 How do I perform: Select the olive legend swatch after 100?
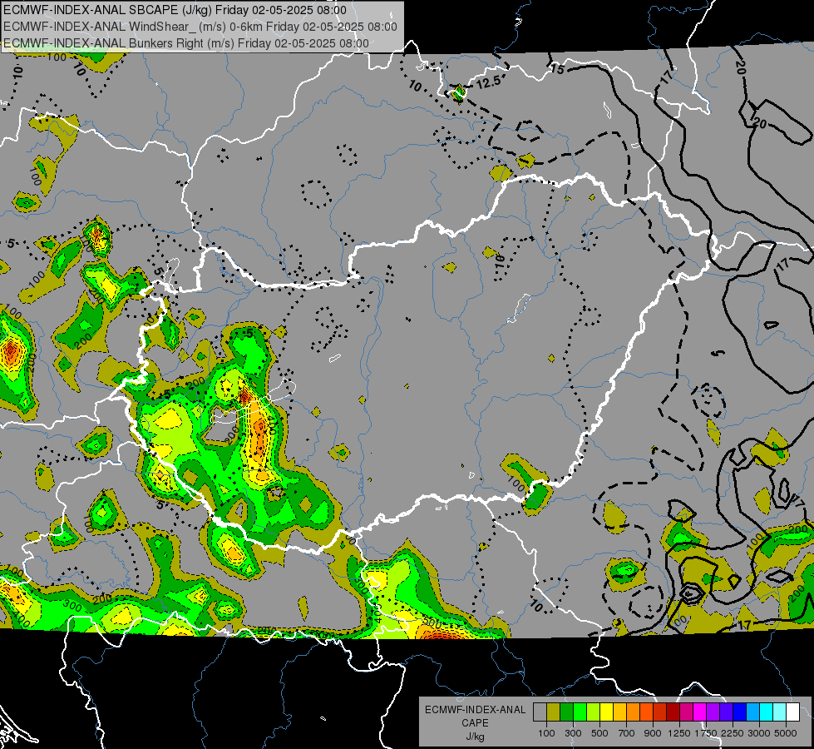(554, 712)
